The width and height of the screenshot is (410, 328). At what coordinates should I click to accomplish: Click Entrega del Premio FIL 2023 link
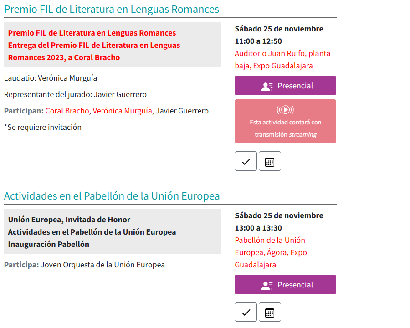[x=94, y=51]
